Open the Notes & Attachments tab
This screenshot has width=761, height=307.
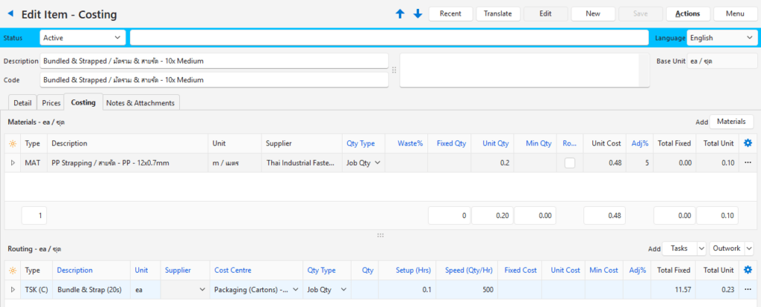point(140,102)
